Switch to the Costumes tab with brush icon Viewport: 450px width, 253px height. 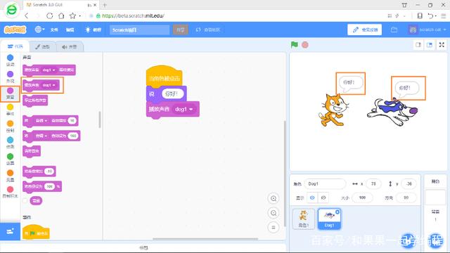point(43,47)
